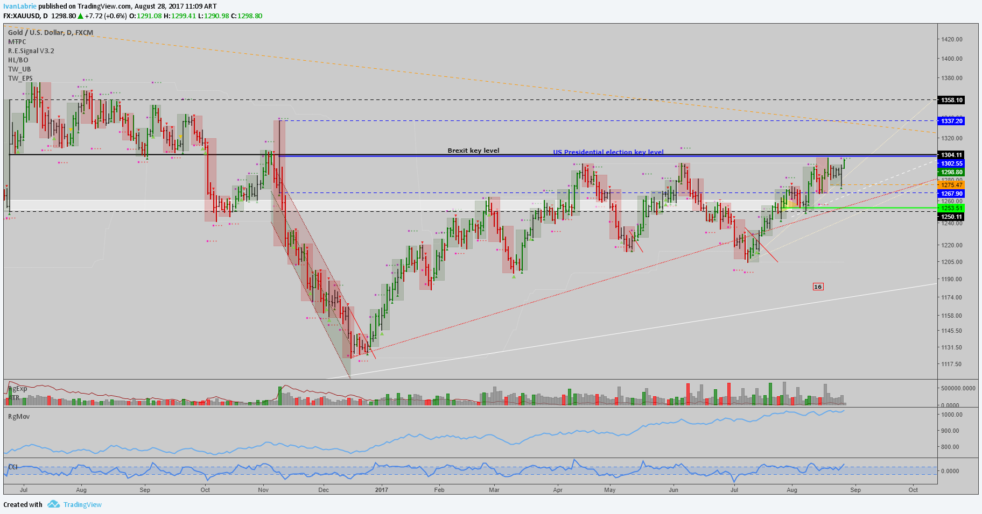The width and height of the screenshot is (982, 514).
Task: Click the 1400.00 price axis value
Action: coord(952,59)
